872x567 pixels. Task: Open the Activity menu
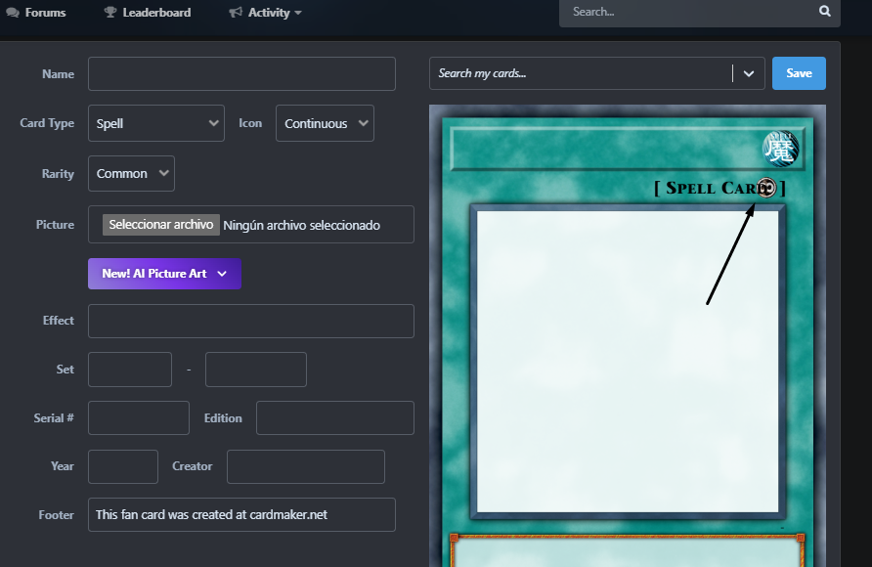tap(265, 13)
